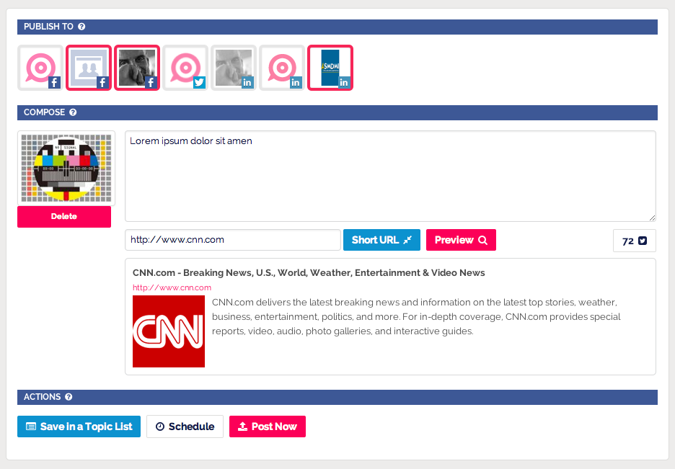The height and width of the screenshot is (469, 675).
Task: Shorten the link with Short URL
Action: point(381,240)
